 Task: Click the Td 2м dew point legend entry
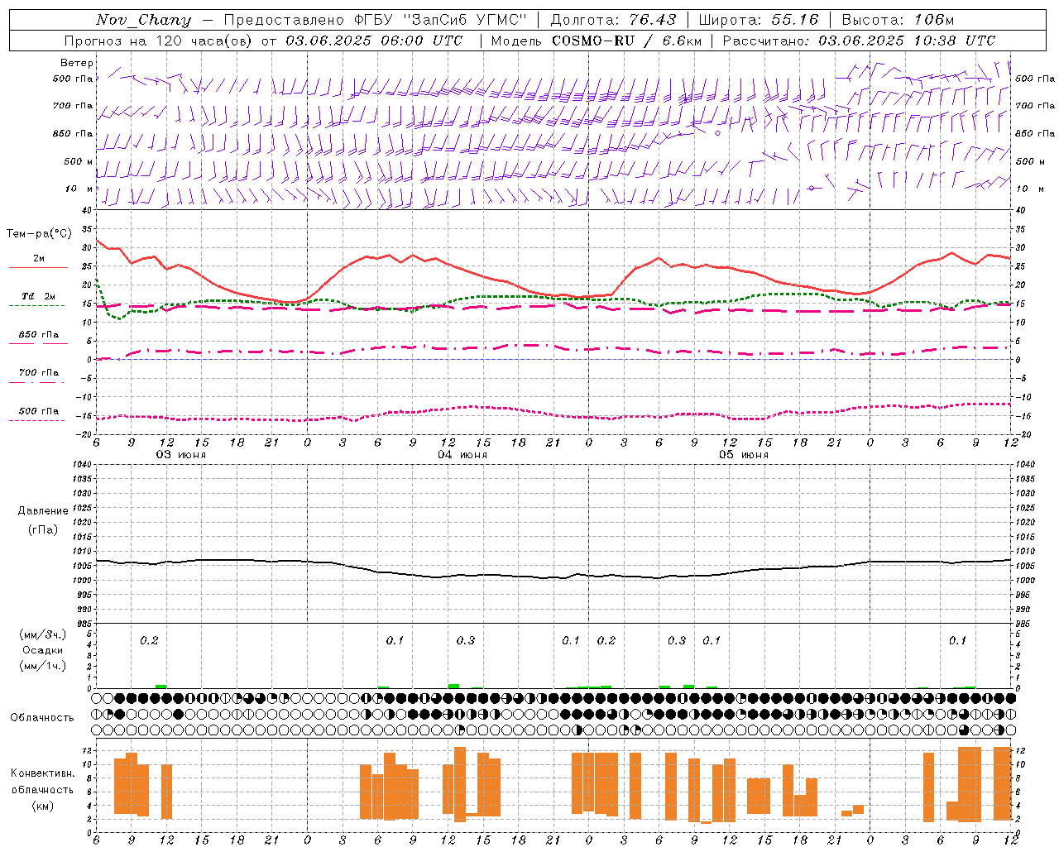click(38, 296)
